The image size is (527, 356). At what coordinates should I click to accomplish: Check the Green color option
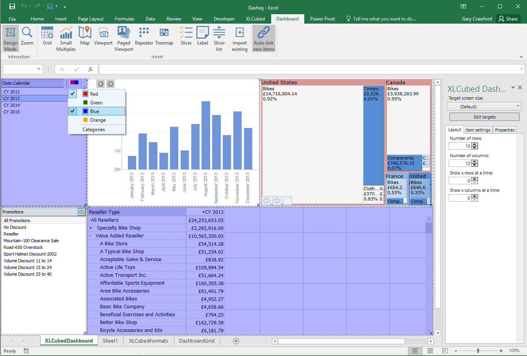click(x=97, y=103)
